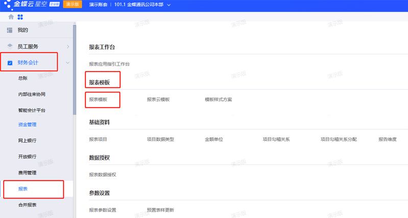The width and height of the screenshot is (408, 218).
Task: Click the 报表工作台 section heading
Action: (102, 47)
